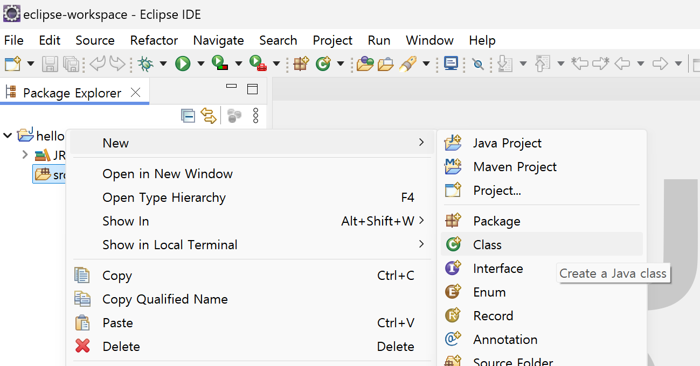
Task: Select Maven Project in New submenu
Action: point(542,167)
